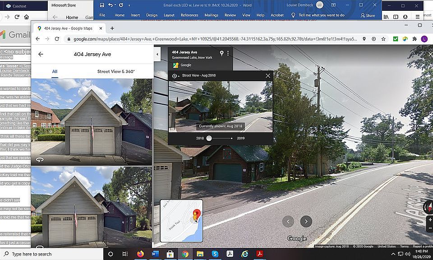Click Tell me what you want to do

point(322,15)
